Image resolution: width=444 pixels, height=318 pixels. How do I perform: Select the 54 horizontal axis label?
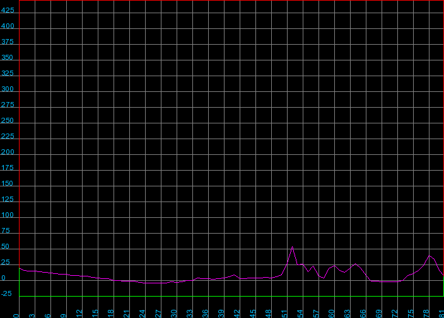click(300, 314)
